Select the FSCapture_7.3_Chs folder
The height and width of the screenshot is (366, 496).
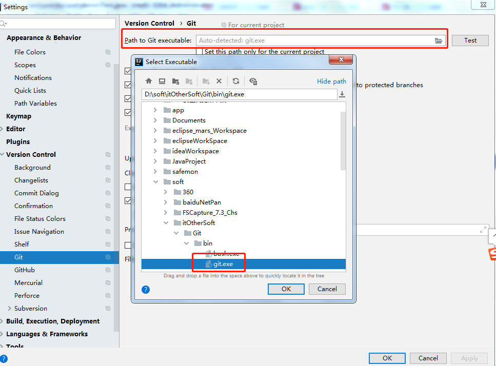[x=210, y=213]
